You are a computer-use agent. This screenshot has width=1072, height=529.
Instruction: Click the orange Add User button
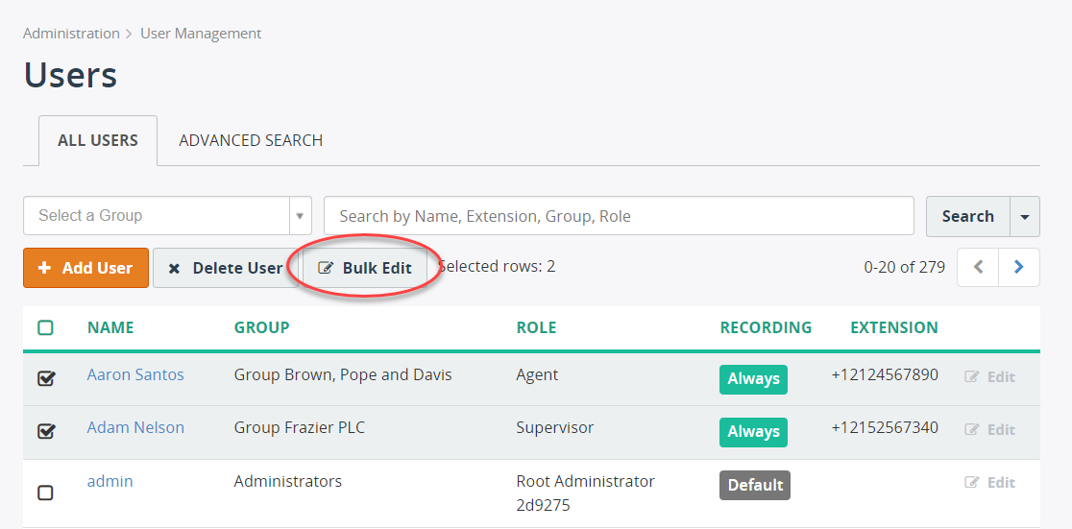point(85,268)
